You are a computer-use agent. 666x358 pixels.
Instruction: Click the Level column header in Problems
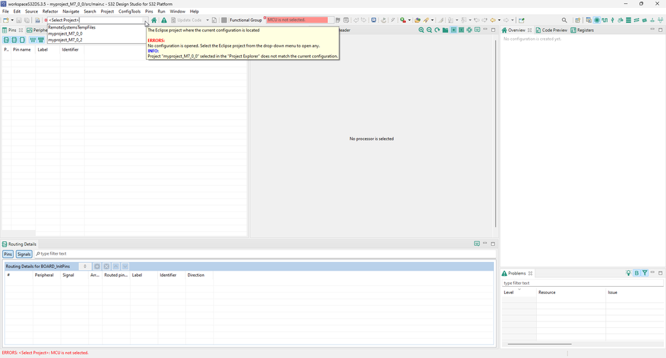(x=519, y=292)
